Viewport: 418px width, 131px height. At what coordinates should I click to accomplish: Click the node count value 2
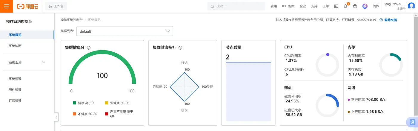coord(228,57)
